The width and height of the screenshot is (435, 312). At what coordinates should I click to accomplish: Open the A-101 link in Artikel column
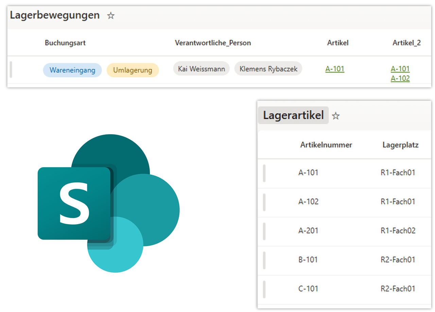[x=335, y=69]
